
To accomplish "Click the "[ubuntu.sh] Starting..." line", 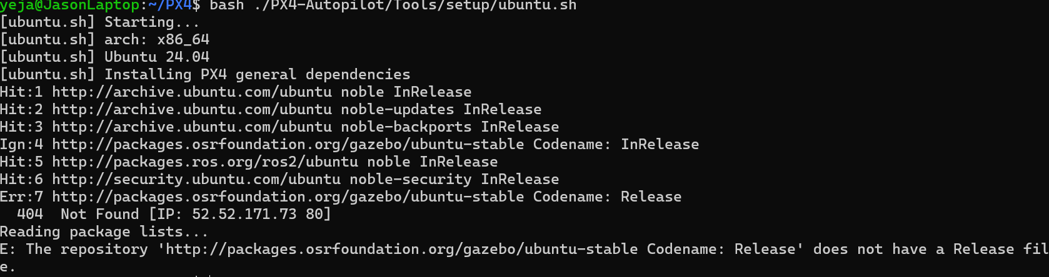I will click(100, 22).
